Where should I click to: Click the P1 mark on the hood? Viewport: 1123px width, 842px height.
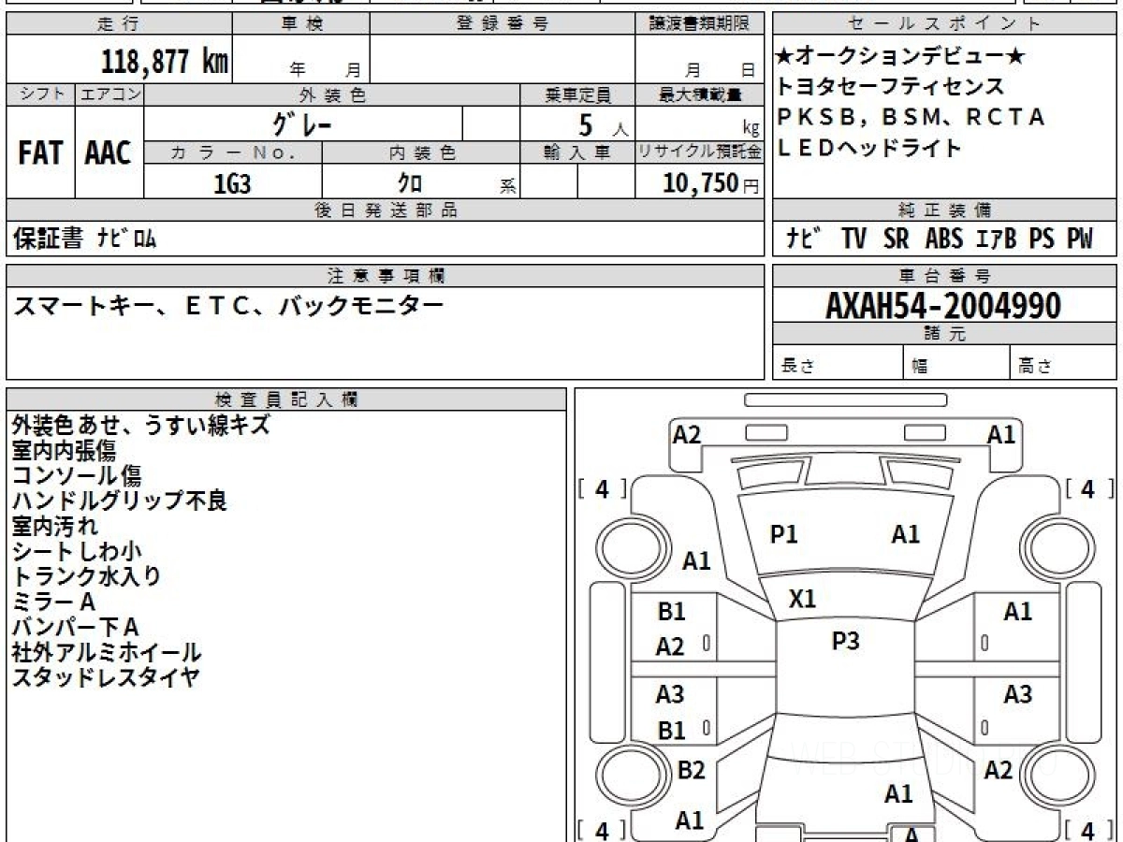783,535
